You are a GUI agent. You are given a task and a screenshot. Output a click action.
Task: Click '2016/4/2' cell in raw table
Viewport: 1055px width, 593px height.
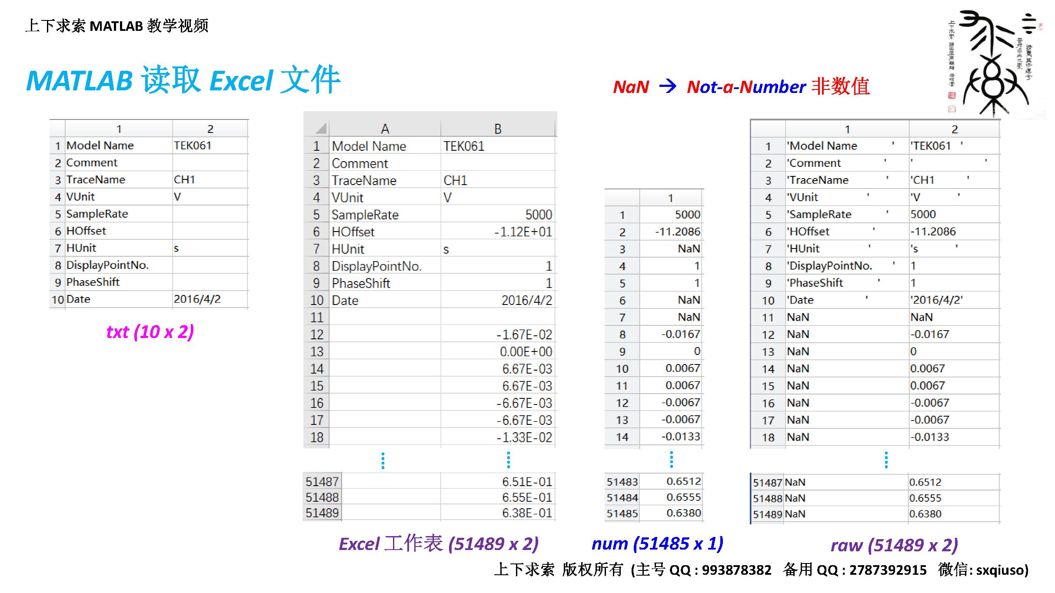tap(936, 300)
